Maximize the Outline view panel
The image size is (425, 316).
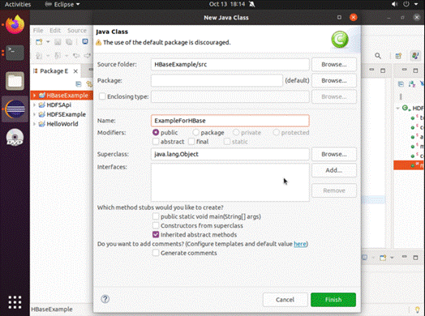[415, 70]
